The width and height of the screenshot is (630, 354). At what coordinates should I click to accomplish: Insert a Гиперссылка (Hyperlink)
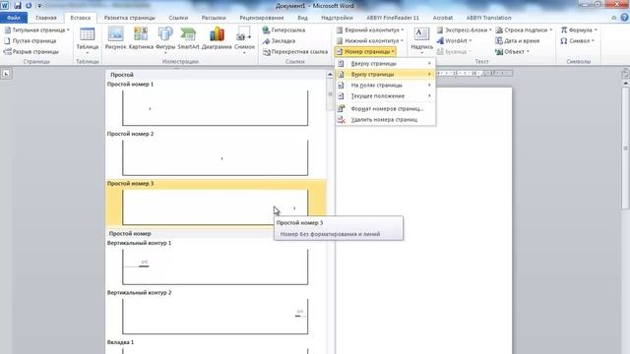283,30
